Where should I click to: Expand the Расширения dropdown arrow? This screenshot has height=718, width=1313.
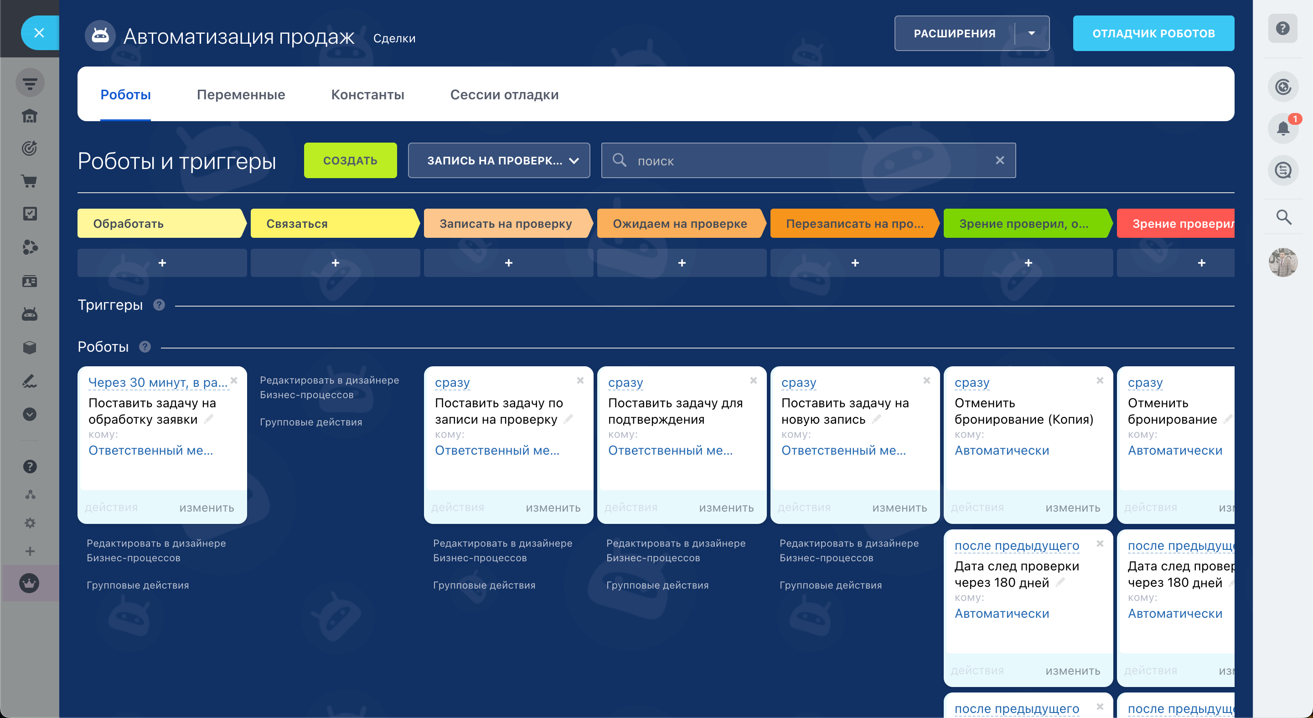(1031, 34)
